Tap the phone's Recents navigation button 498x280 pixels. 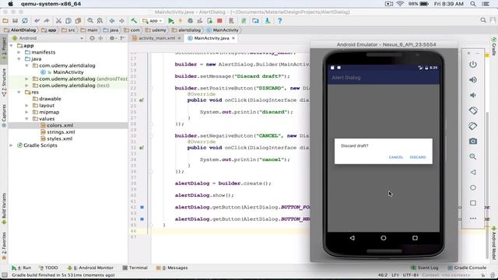(x=415, y=238)
